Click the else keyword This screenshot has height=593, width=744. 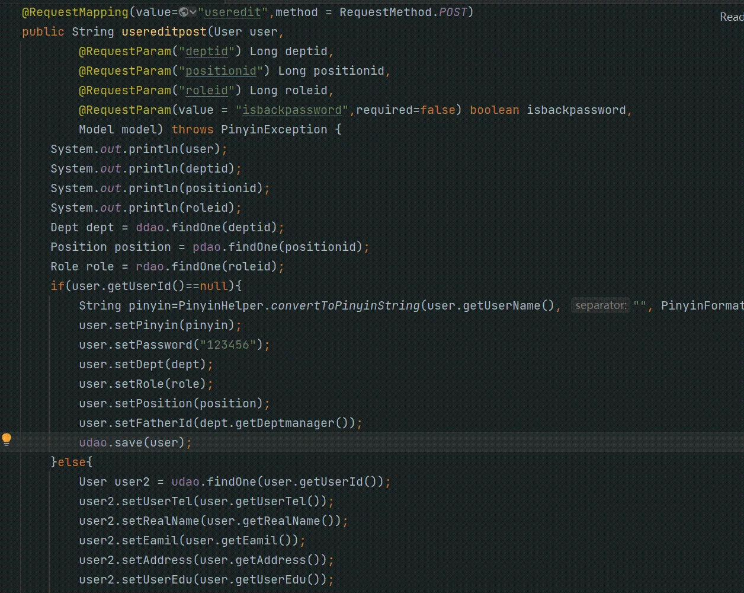tap(72, 462)
